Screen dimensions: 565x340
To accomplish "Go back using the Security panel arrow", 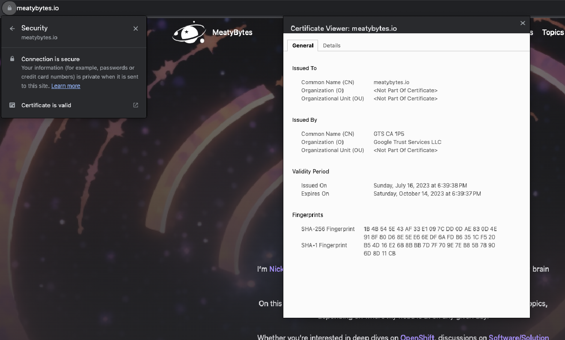I will point(11,28).
